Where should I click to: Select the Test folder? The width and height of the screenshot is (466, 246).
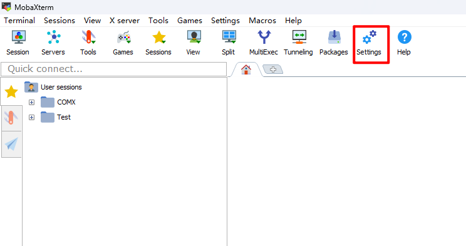coord(56,117)
